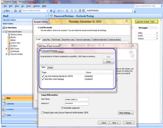Open the Drafts folder
163x128 pixels.
pos(12,37)
